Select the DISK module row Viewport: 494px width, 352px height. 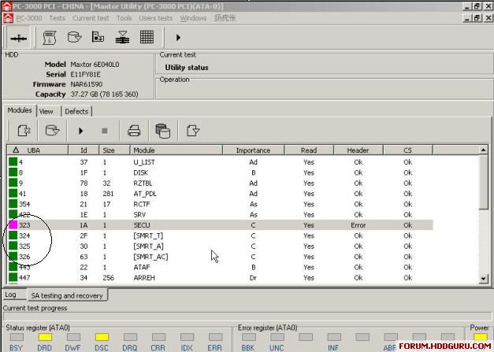[220, 172]
